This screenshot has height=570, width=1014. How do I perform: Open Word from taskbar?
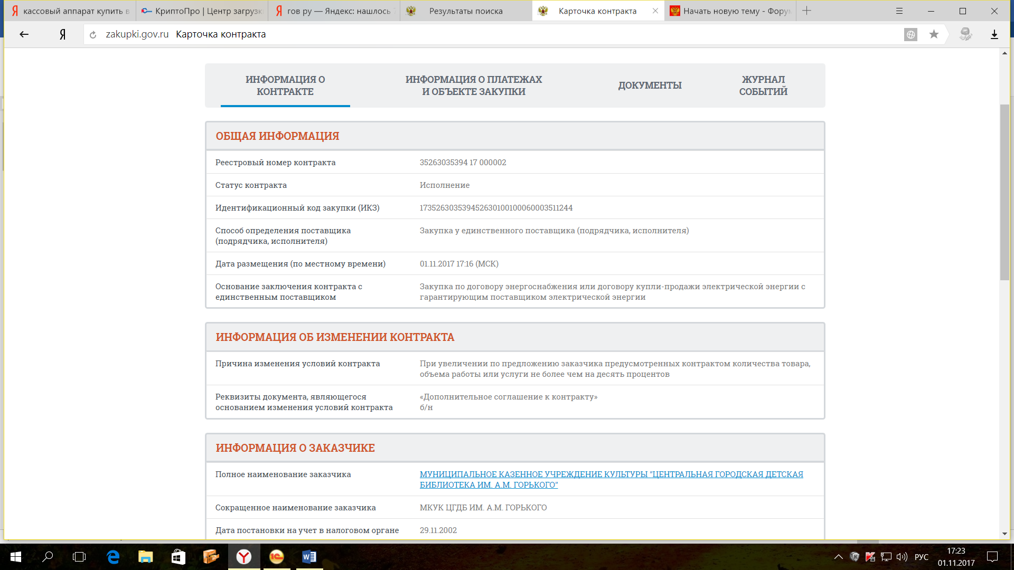click(309, 557)
